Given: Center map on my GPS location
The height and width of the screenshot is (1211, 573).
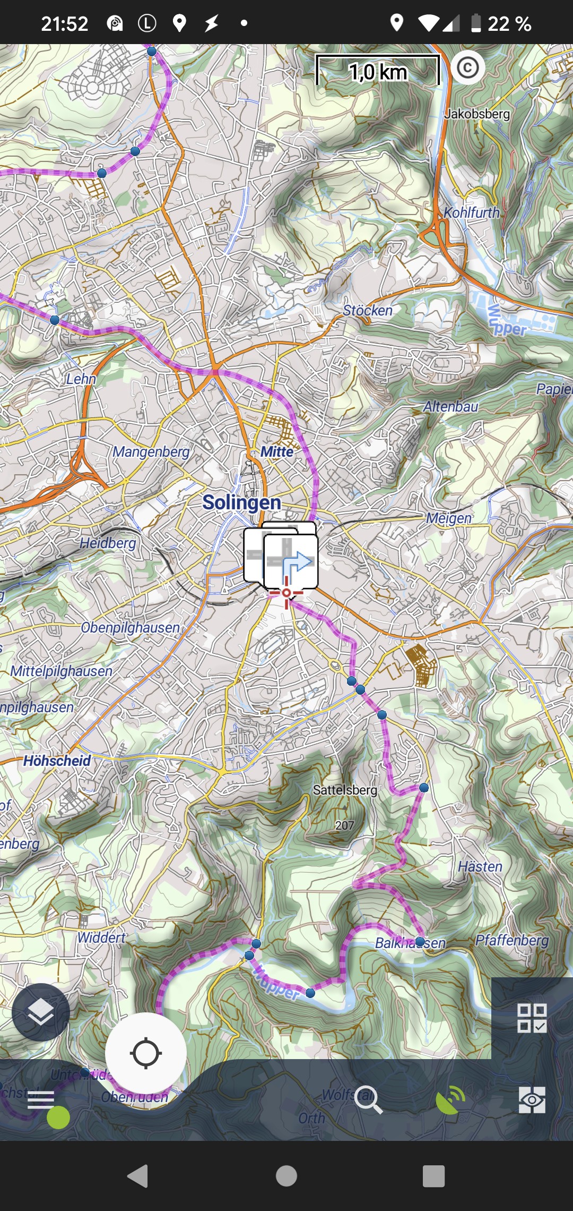Looking at the screenshot, I should click(x=145, y=1054).
